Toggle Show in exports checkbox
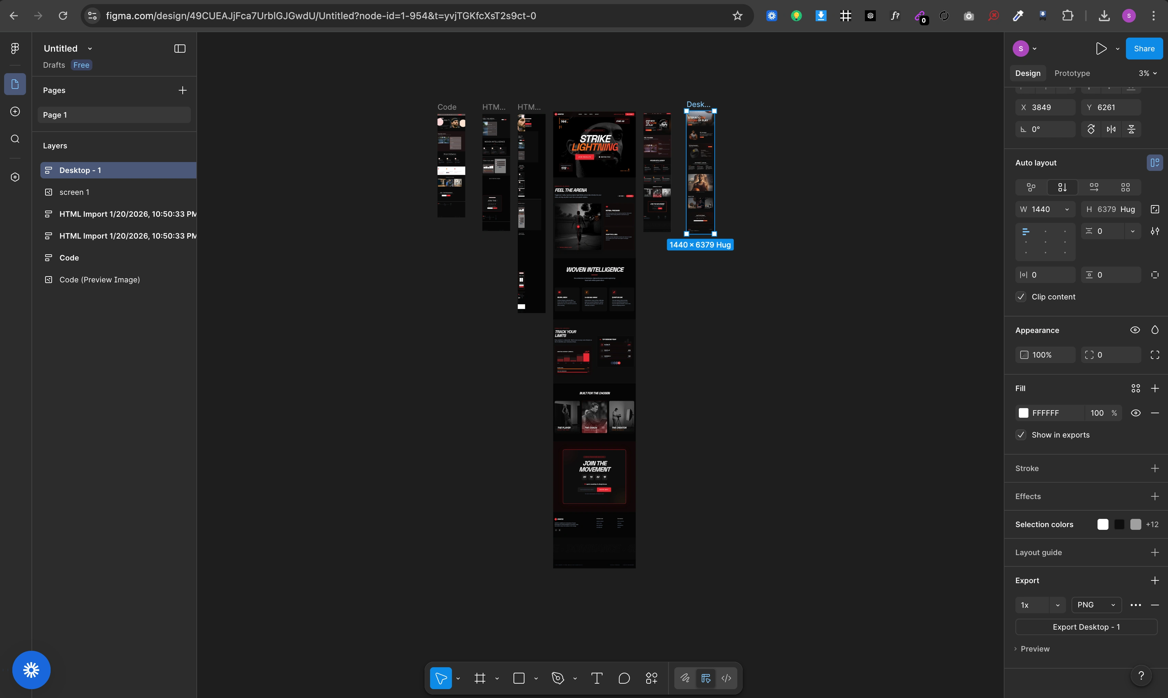 (1021, 435)
